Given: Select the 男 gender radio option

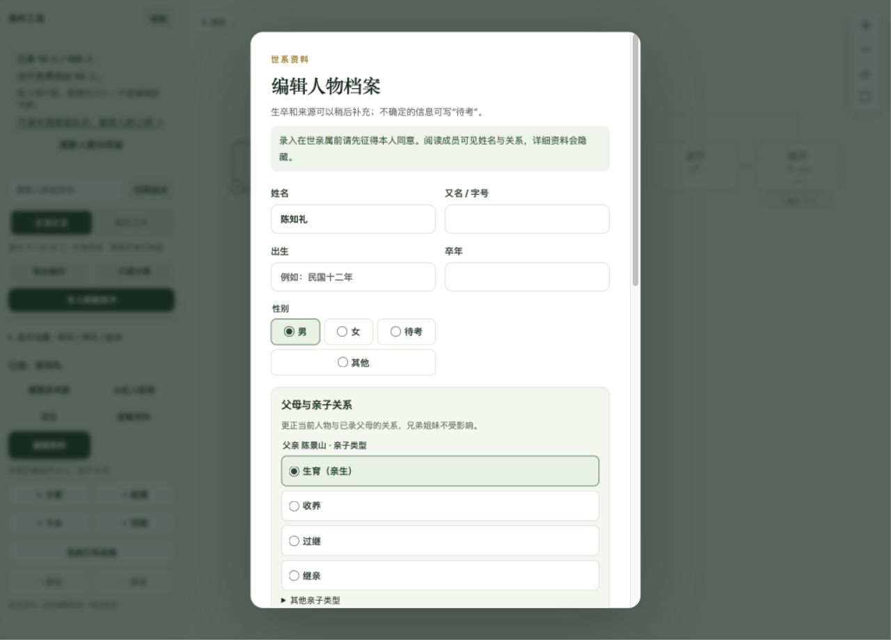Looking at the screenshot, I should click(296, 332).
